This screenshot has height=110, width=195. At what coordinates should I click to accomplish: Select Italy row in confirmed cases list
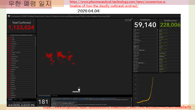coord(21,39)
